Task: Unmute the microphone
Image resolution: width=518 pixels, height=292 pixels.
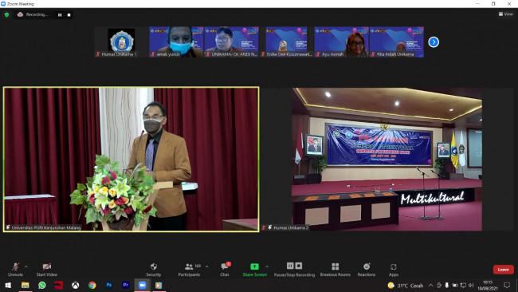Action: 15,270
